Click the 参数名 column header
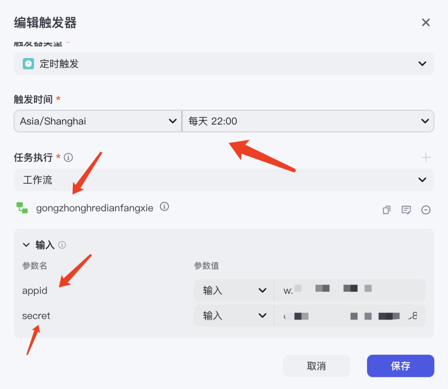 tap(34, 266)
